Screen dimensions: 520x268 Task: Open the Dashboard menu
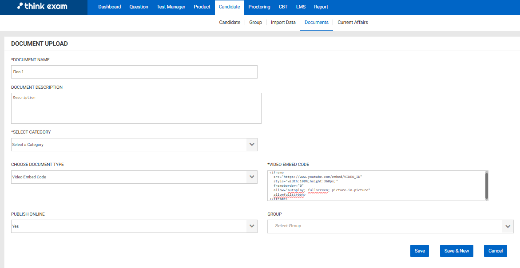pos(109,7)
